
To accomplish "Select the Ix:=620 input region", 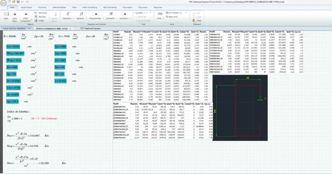I will [12, 67].
